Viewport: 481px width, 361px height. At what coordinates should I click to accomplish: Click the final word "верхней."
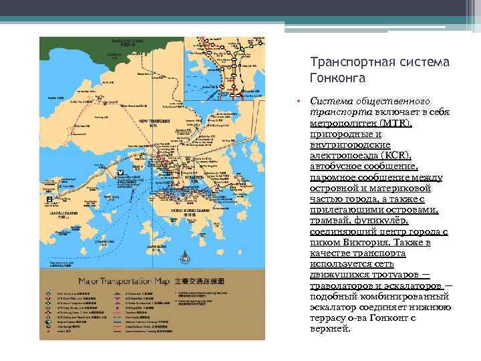point(330,328)
